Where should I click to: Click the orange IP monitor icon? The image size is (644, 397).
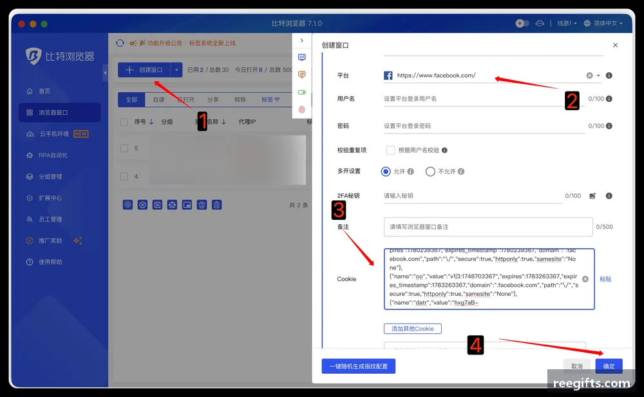click(302, 74)
